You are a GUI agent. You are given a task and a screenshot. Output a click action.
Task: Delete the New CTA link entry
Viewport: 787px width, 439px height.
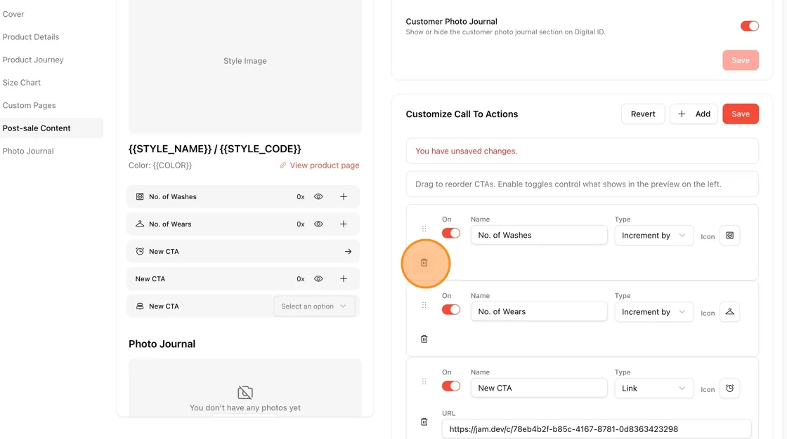tap(424, 422)
